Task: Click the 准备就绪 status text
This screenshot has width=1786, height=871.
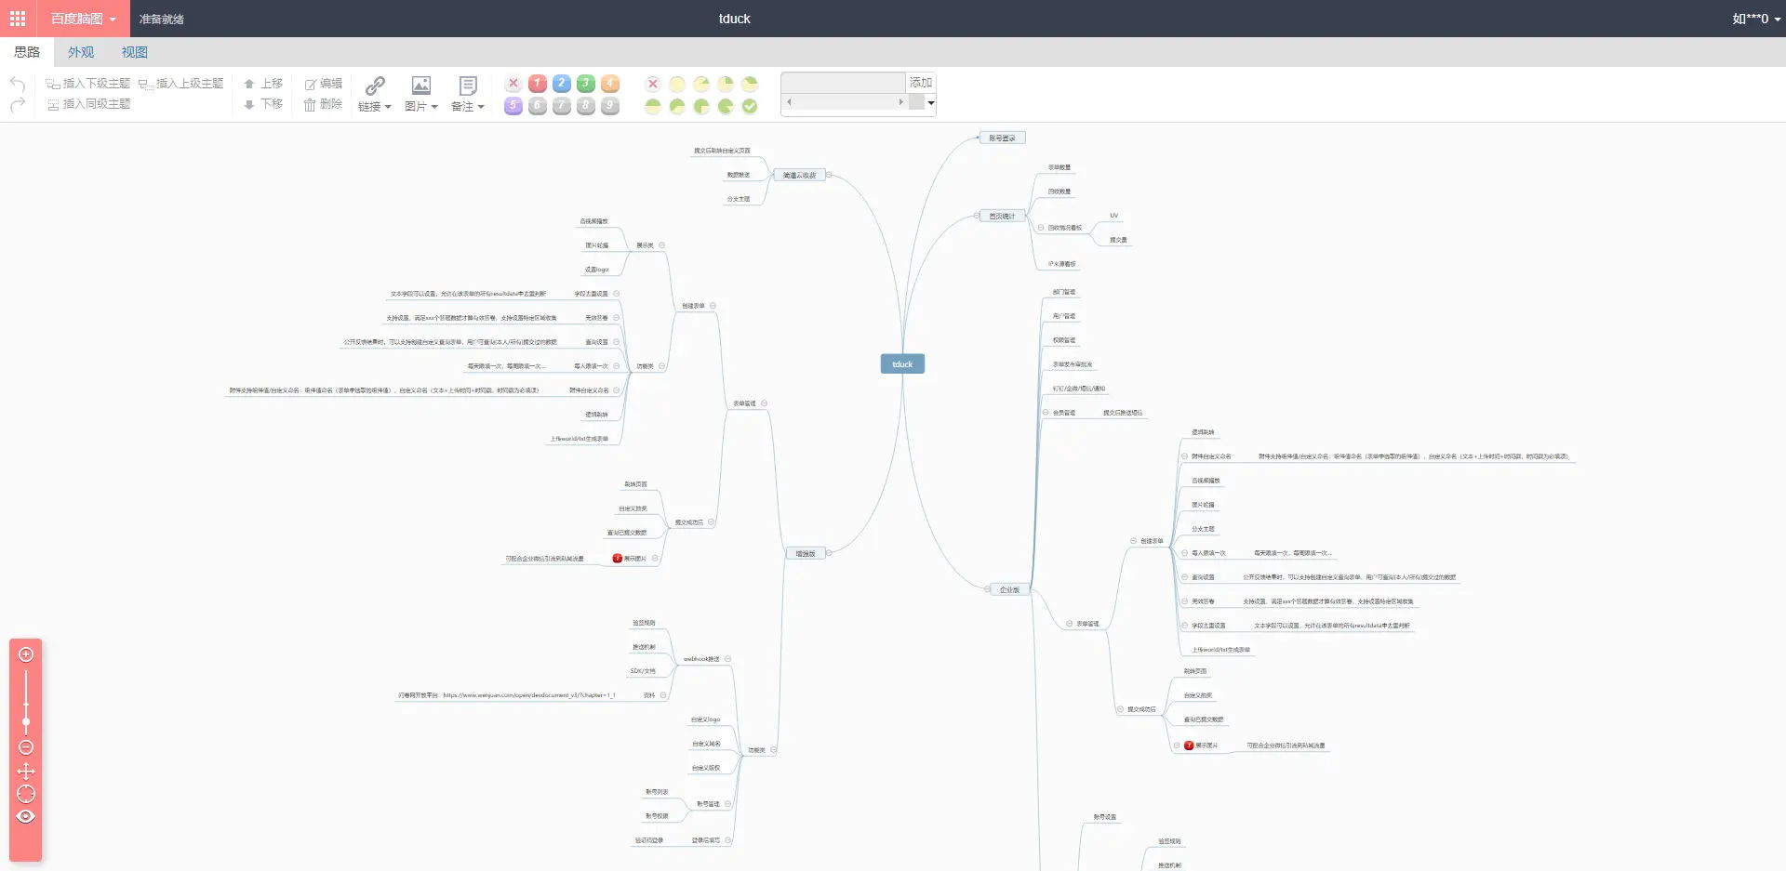Action: tap(162, 19)
